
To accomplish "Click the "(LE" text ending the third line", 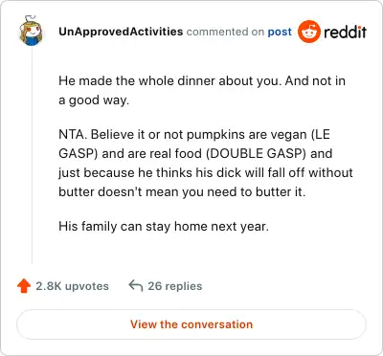I will click(321, 134).
